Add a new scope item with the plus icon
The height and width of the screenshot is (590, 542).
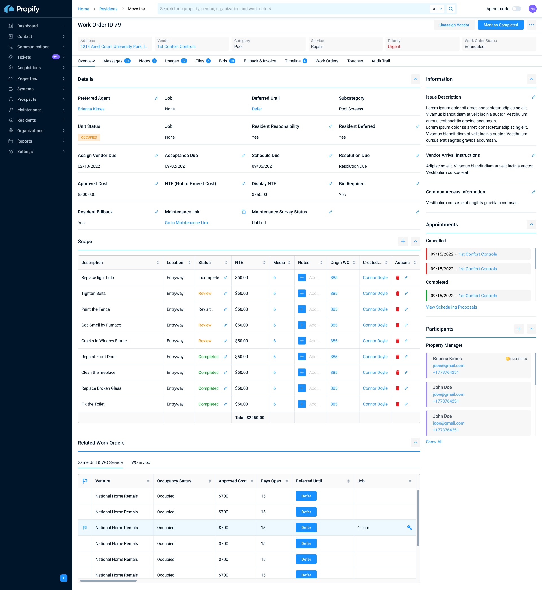403,241
